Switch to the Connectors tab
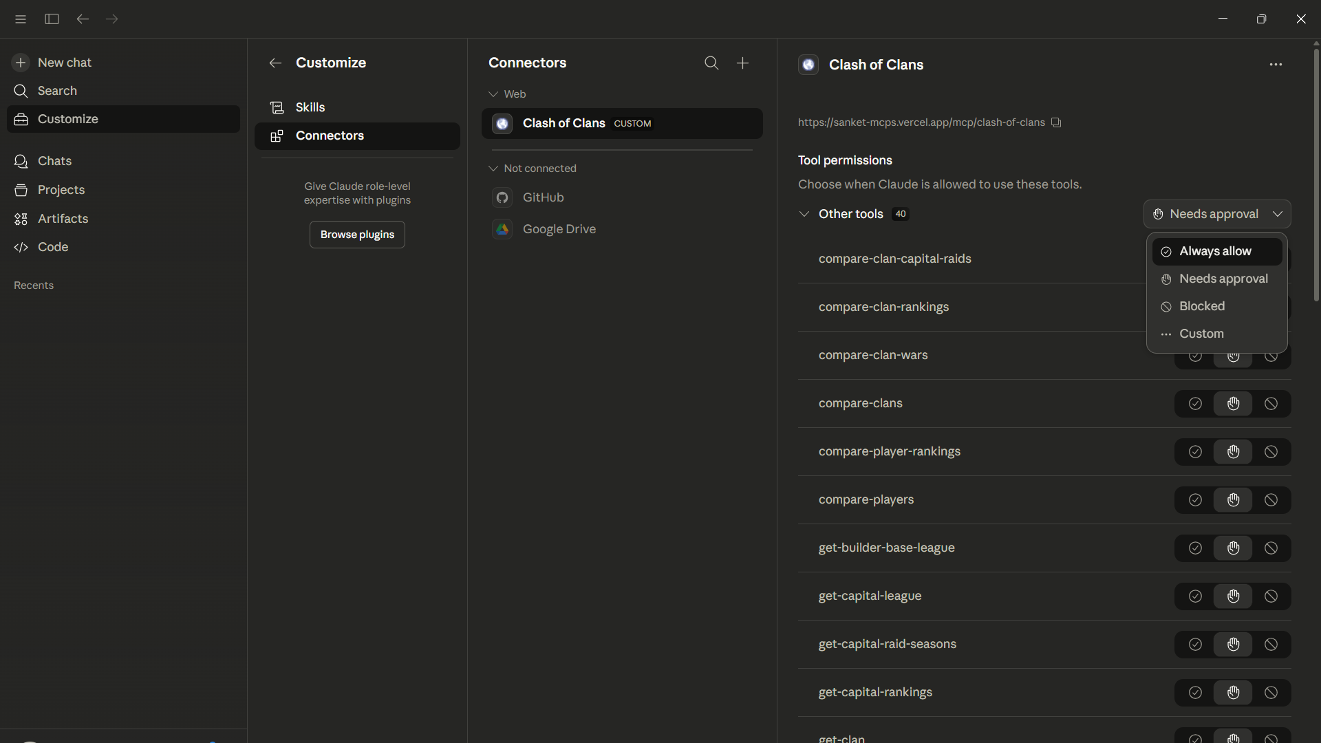The height and width of the screenshot is (743, 1321). [357, 136]
